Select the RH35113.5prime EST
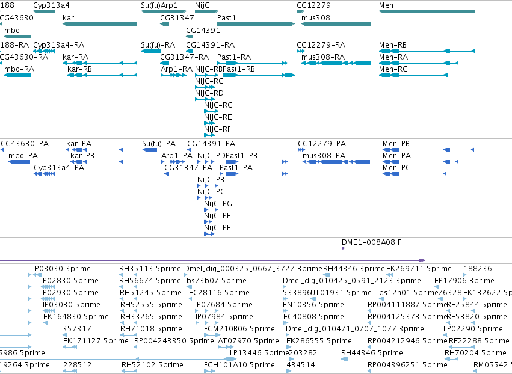 pyautogui.click(x=128, y=275)
